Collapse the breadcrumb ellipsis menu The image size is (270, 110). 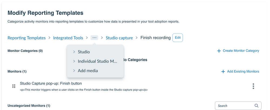point(94,38)
